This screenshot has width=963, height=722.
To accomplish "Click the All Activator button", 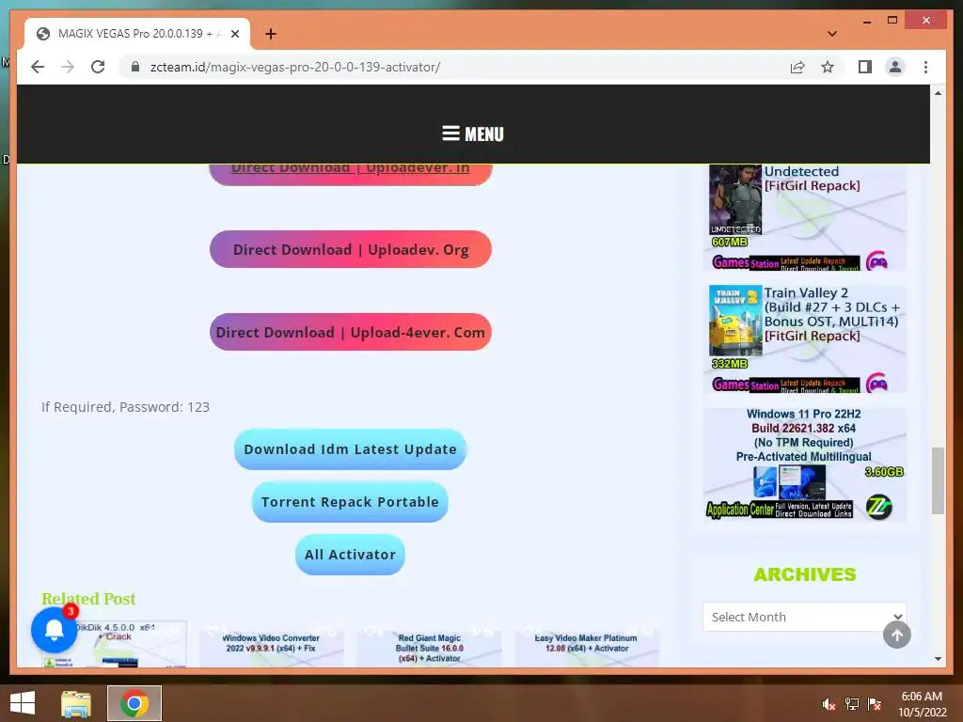I will coord(350,555).
